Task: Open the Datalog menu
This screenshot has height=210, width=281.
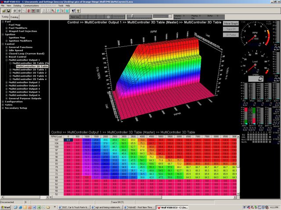Action: (x=17, y=6)
